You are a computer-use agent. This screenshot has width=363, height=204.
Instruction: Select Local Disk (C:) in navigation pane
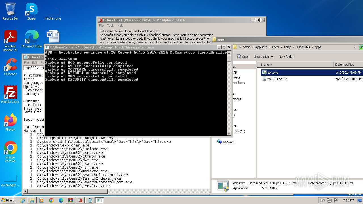[239, 131]
